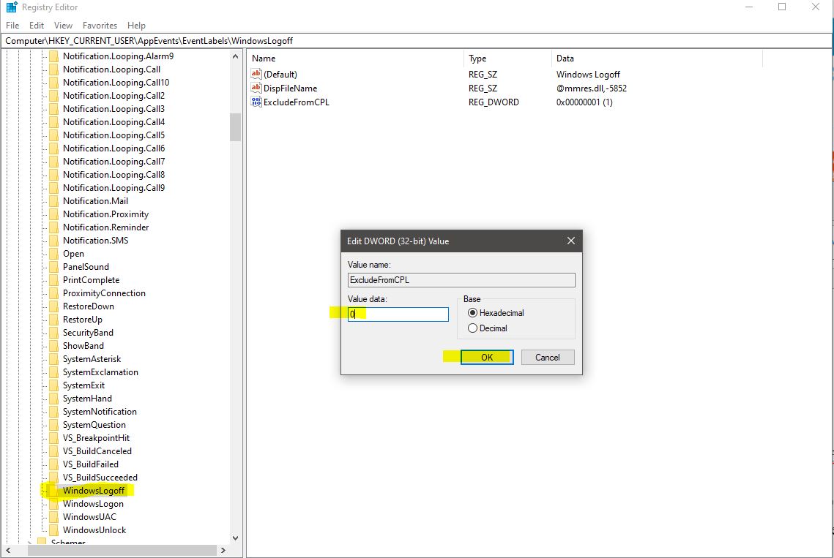Viewport: 834px width, 558px height.
Task: Open the Favorites menu
Action: [100, 24]
